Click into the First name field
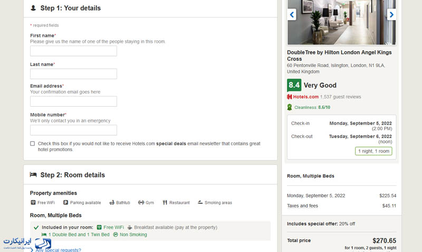The image size is (422, 252). tap(73, 51)
